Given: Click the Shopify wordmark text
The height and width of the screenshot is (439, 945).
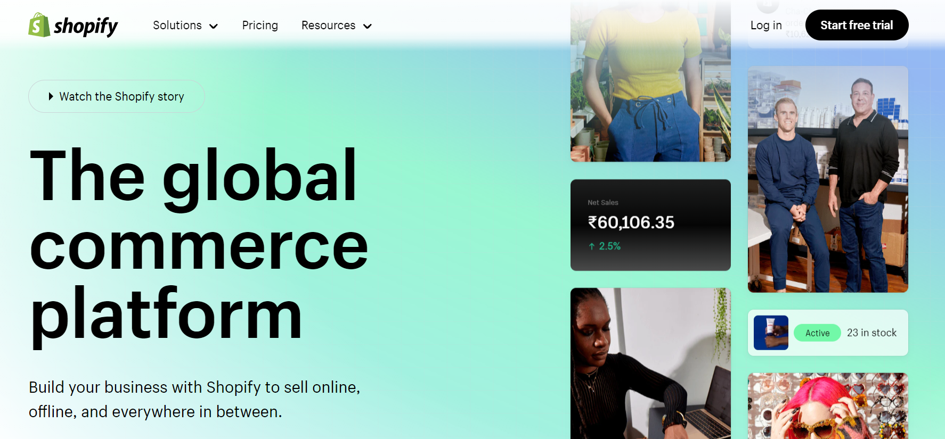Looking at the screenshot, I should pos(86,26).
